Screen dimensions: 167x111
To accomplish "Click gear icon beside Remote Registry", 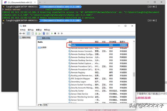I will pos(70,73).
